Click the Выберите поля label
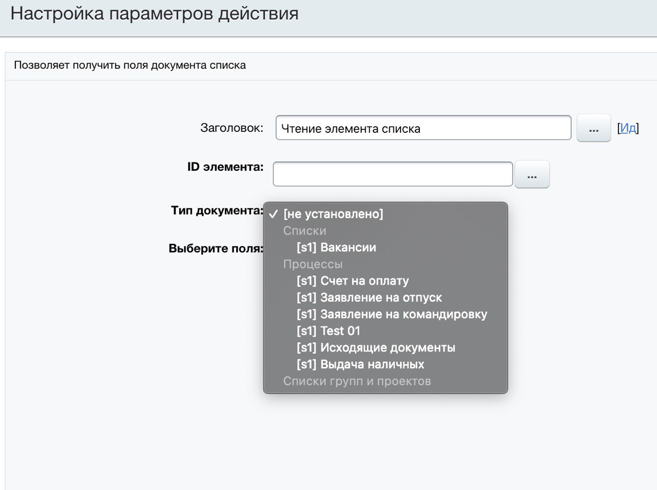Screen dimensions: 657x490 coord(216,248)
